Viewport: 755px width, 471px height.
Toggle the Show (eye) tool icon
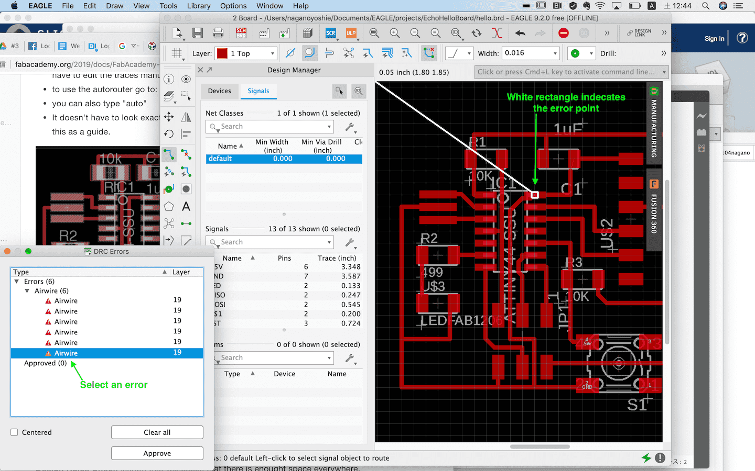186,79
